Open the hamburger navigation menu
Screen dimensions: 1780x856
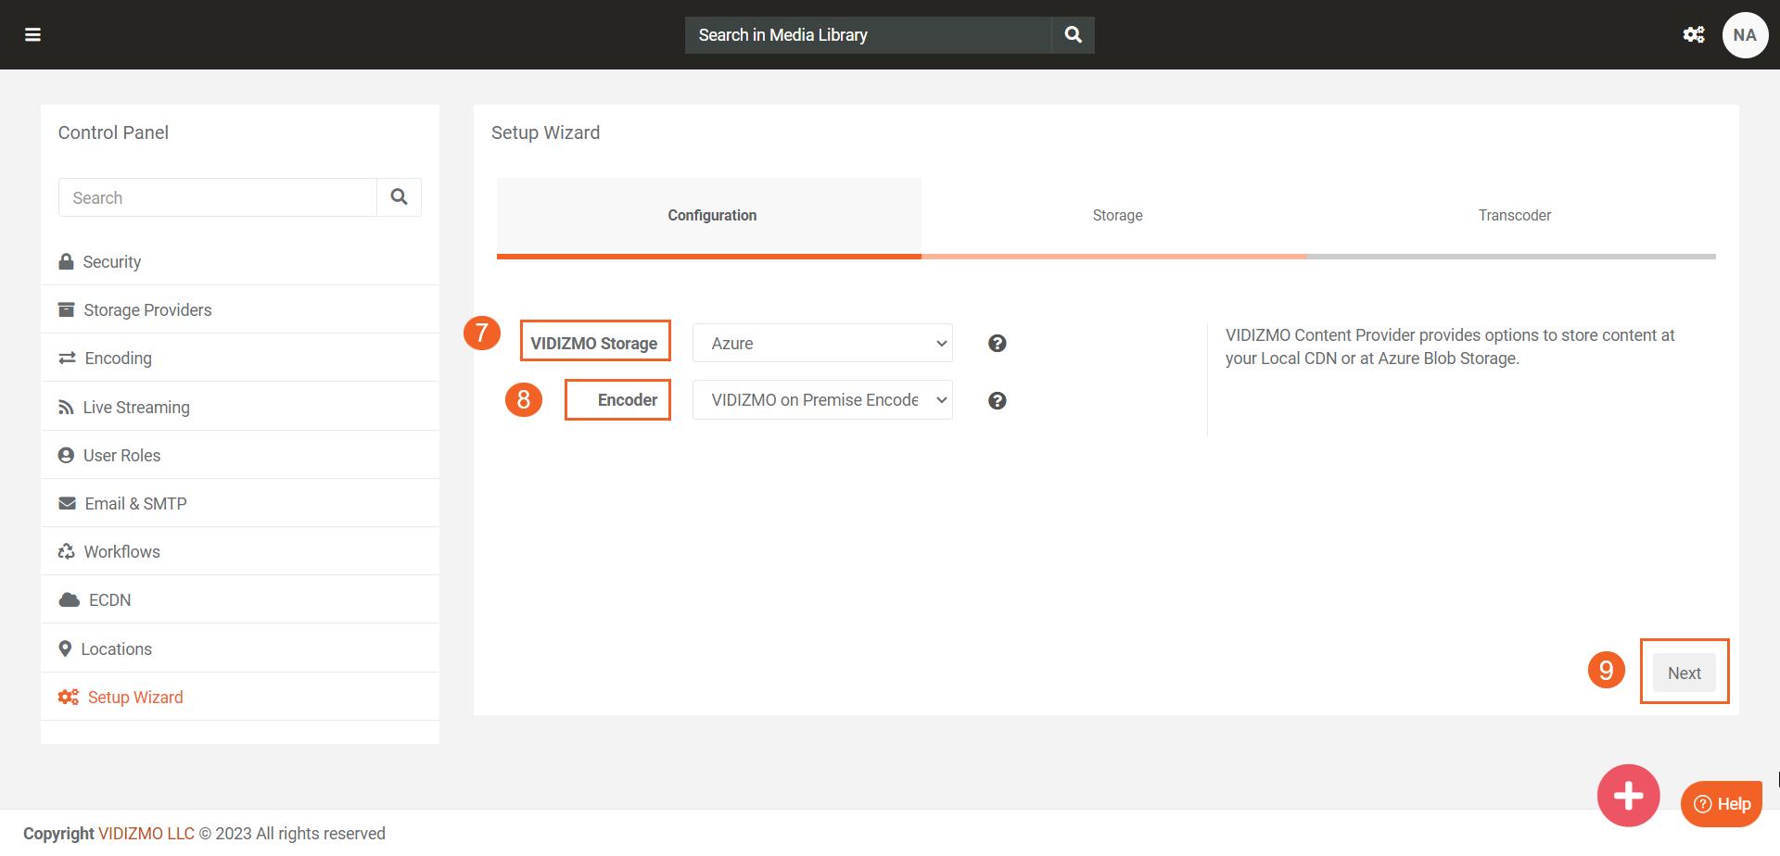[32, 35]
